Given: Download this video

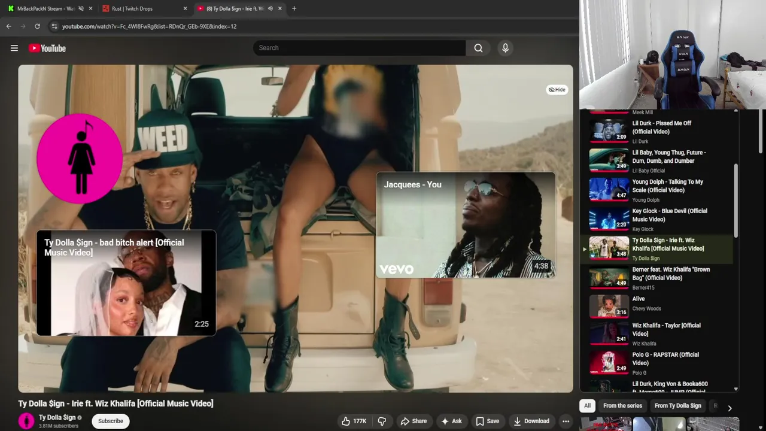Looking at the screenshot, I should pyautogui.click(x=531, y=421).
